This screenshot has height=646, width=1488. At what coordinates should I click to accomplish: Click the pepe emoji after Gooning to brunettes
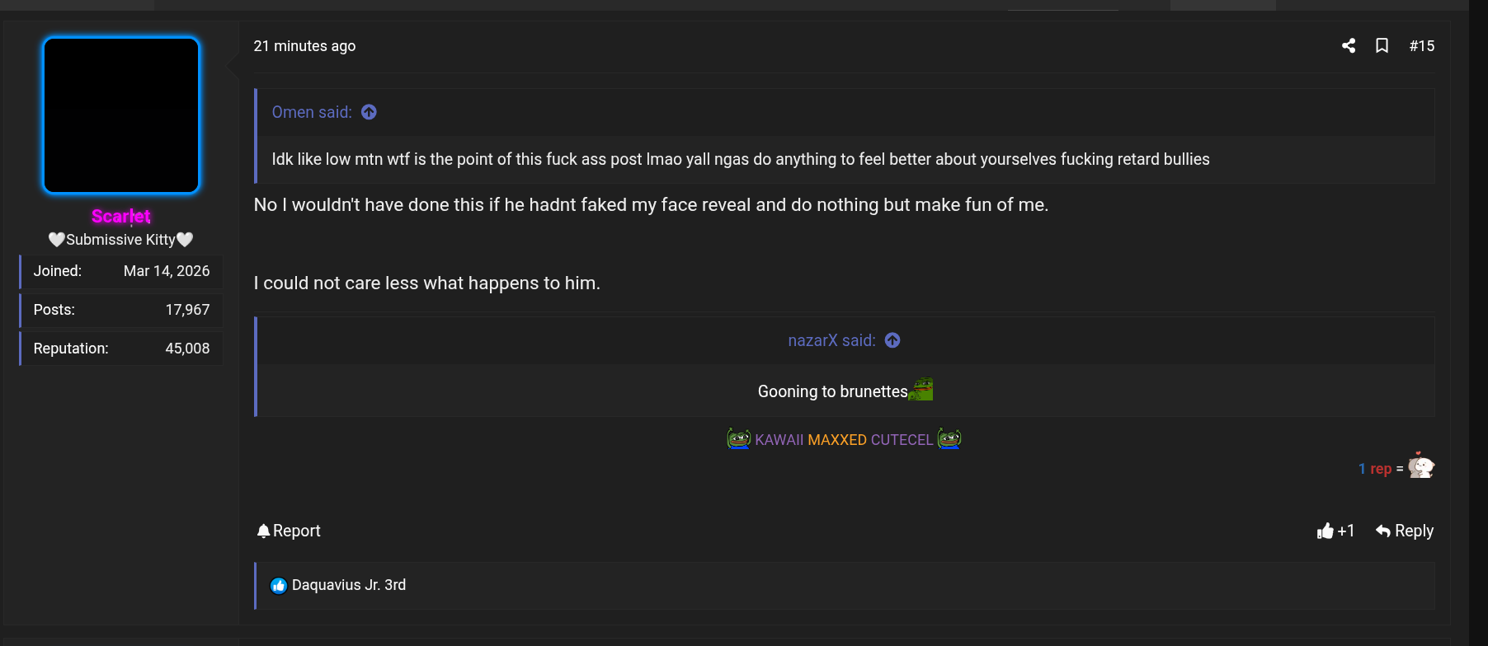(921, 389)
